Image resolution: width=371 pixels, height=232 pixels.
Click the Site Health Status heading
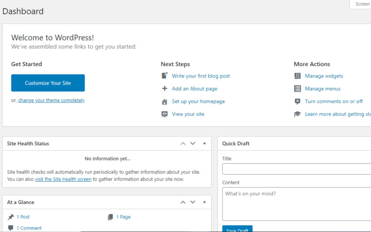[x=28, y=144]
